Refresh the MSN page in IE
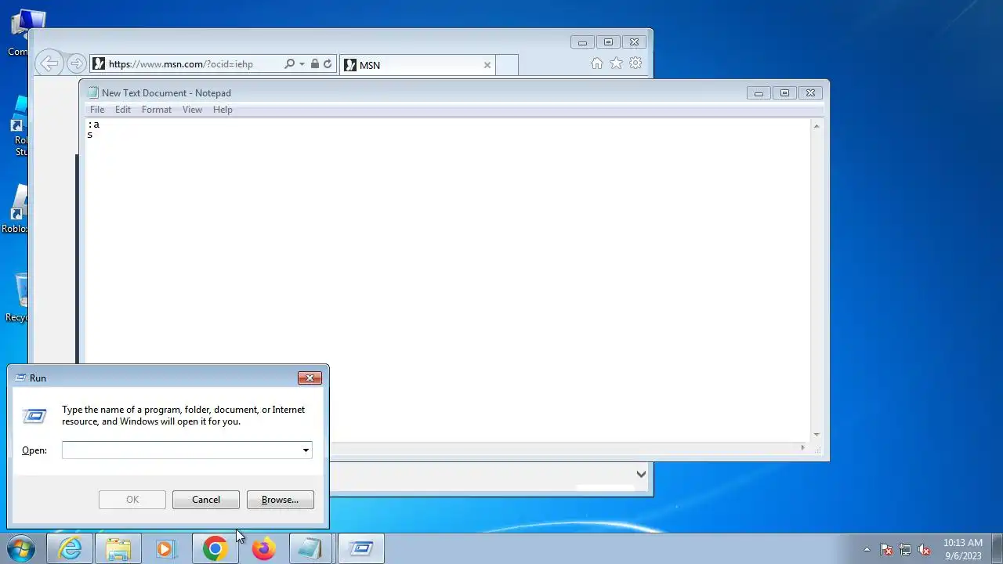This screenshot has height=564, width=1003. [328, 64]
